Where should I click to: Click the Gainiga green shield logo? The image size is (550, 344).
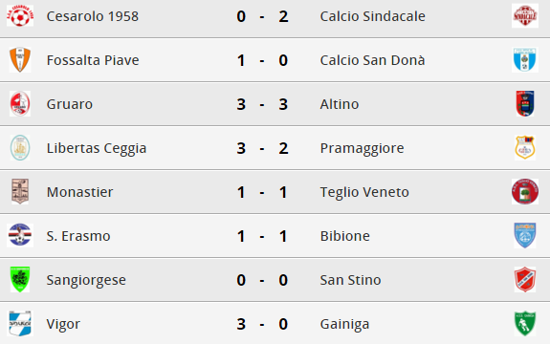525,324
